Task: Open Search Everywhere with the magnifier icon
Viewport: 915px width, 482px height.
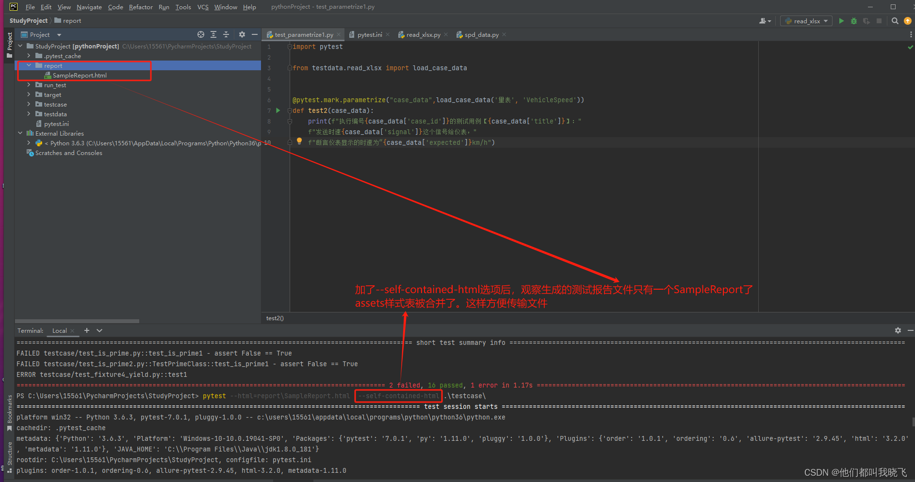Action: click(895, 21)
